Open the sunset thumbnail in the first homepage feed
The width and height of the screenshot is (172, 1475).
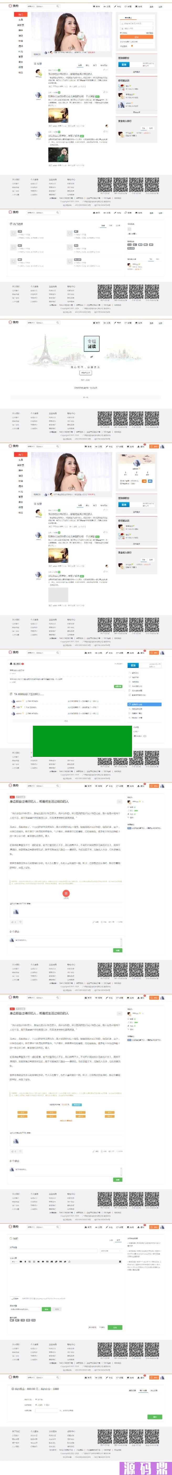[x=58, y=115]
